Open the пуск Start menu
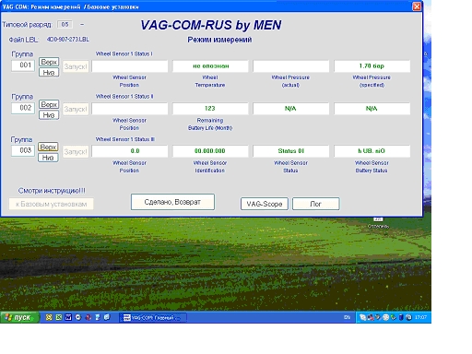Viewport: 472px width, 354px height. pos(19,317)
